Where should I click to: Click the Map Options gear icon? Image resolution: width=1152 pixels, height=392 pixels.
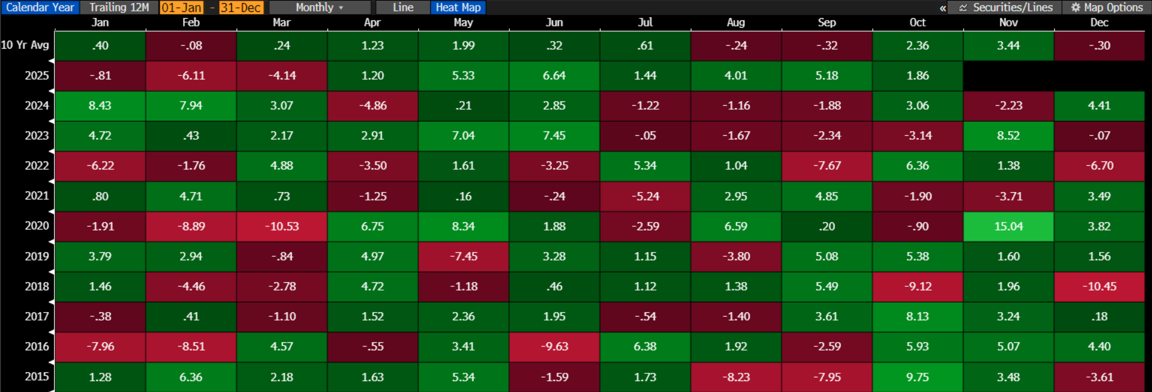(1076, 8)
